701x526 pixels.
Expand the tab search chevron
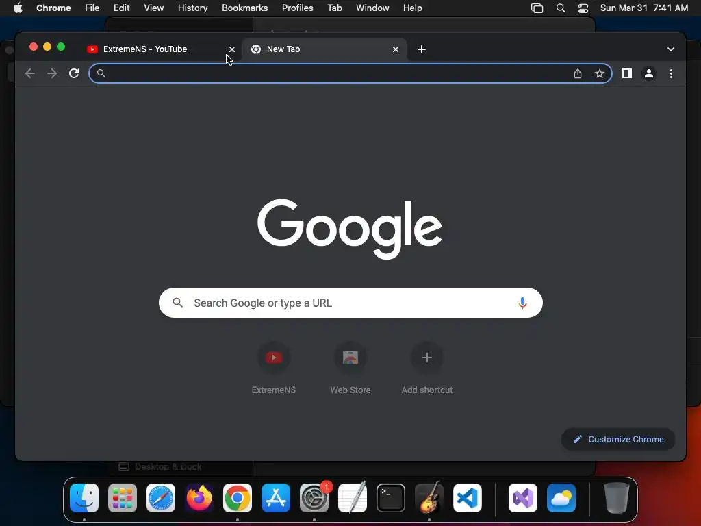671,49
